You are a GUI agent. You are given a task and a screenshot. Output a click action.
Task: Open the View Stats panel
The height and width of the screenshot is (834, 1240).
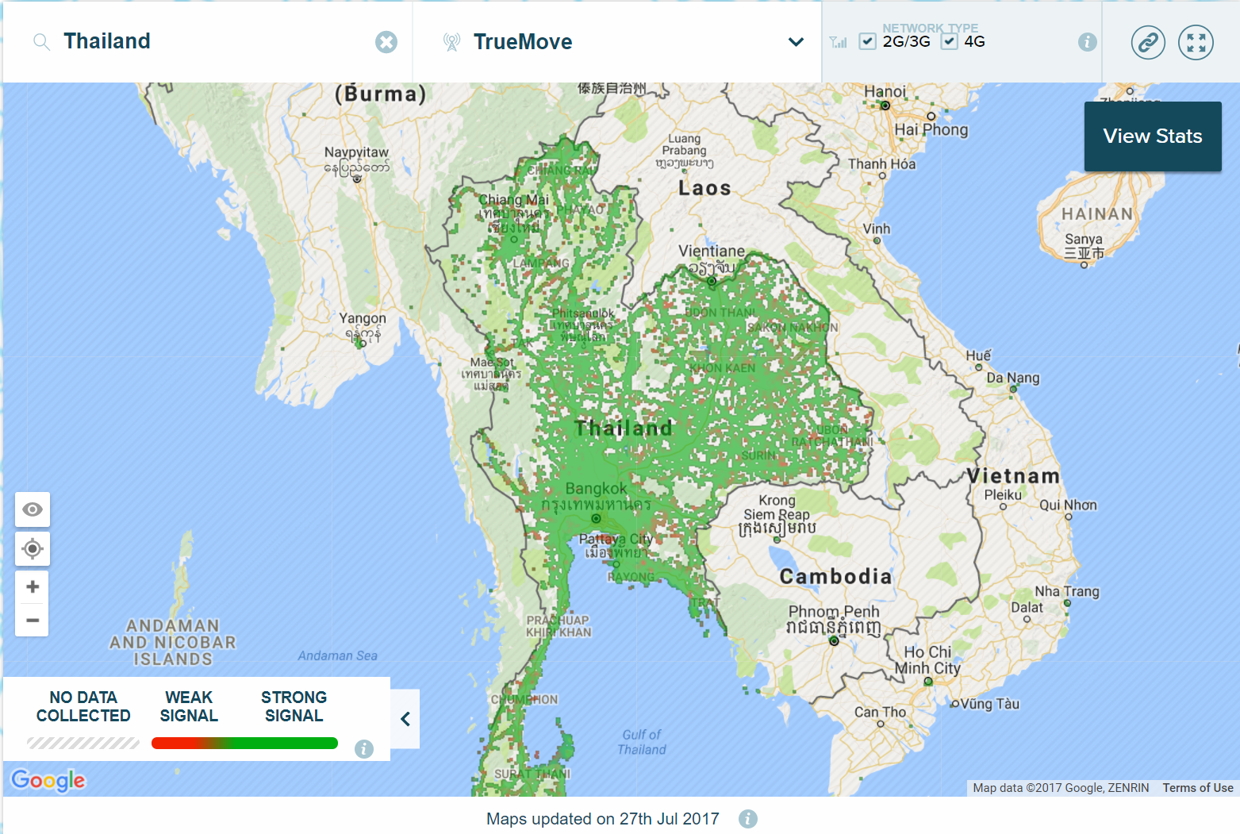(1153, 136)
